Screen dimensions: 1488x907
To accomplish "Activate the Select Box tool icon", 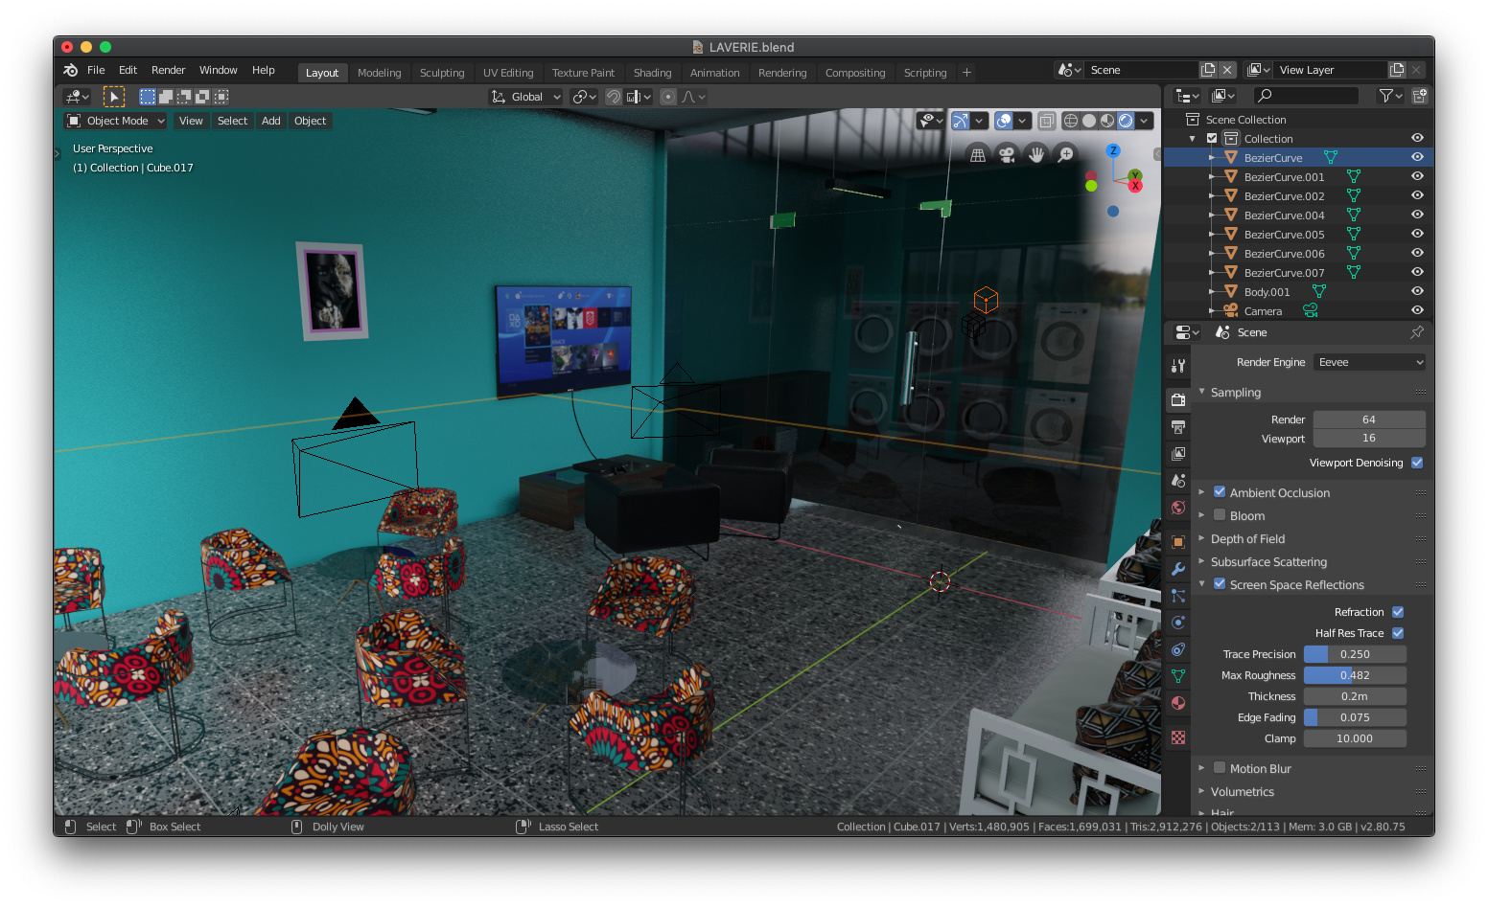I will (114, 97).
